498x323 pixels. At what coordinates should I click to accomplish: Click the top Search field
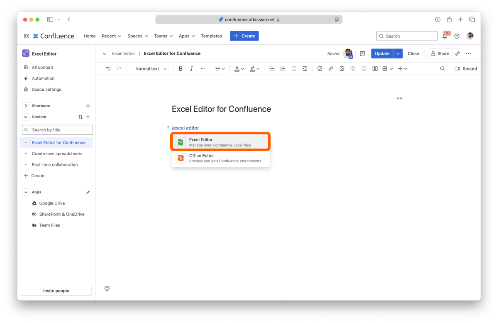pyautogui.click(x=407, y=36)
